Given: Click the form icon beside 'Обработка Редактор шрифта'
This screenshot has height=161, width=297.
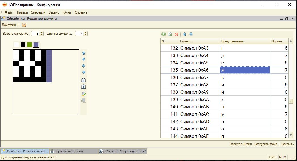Looking at the screenshot, I should [3, 19].
